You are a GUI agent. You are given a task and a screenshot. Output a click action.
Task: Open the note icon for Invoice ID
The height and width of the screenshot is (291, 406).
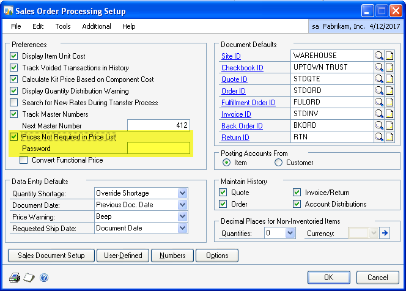pyautogui.click(x=389, y=114)
